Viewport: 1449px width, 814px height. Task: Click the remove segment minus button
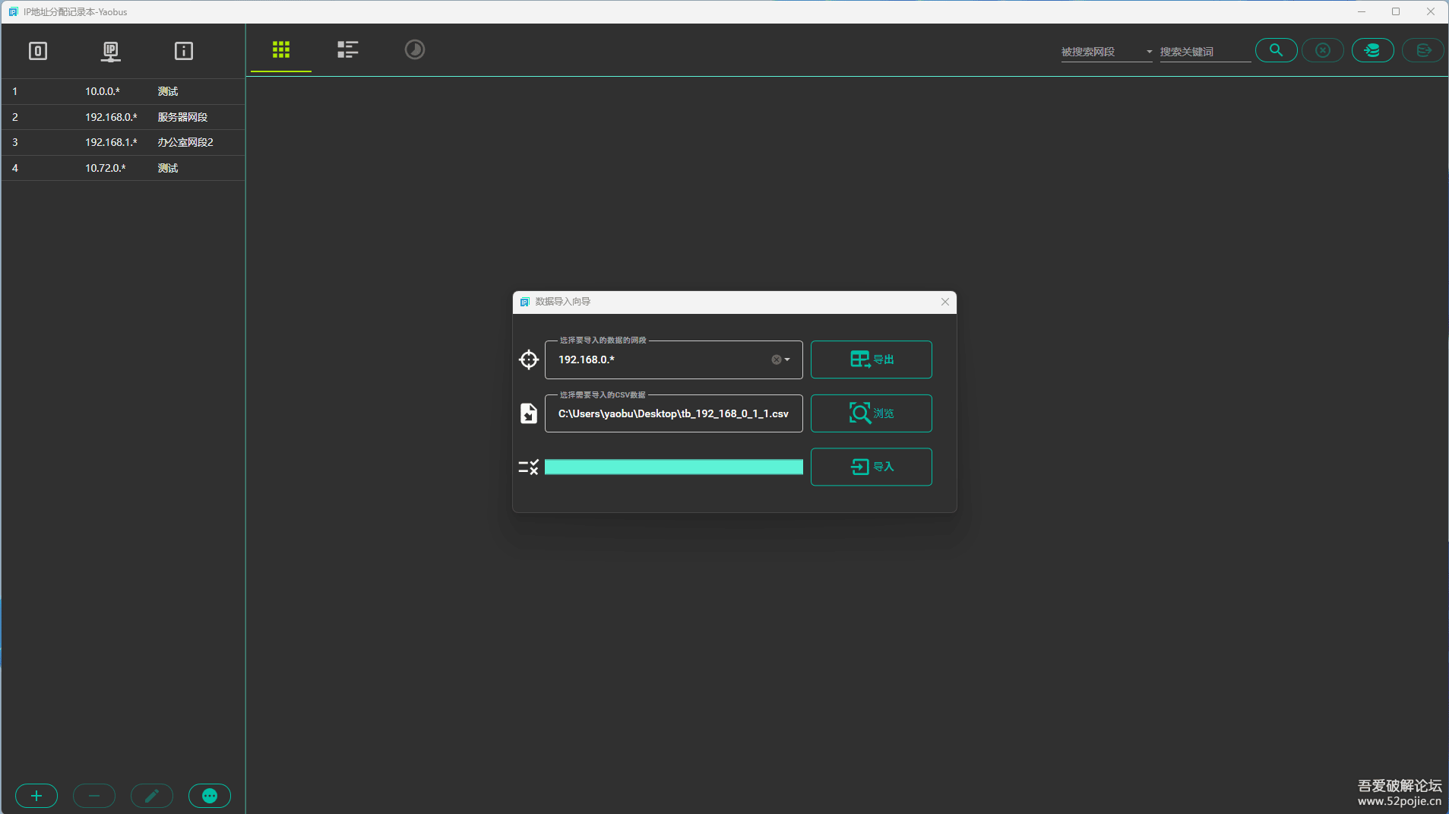pos(94,796)
